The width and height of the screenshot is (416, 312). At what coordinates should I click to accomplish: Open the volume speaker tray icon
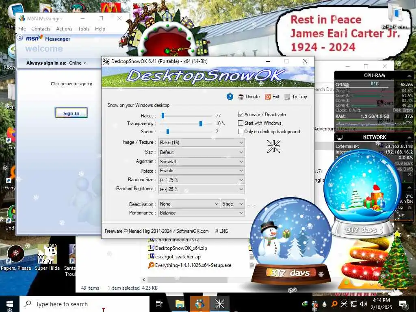pyautogui.click(x=364, y=304)
